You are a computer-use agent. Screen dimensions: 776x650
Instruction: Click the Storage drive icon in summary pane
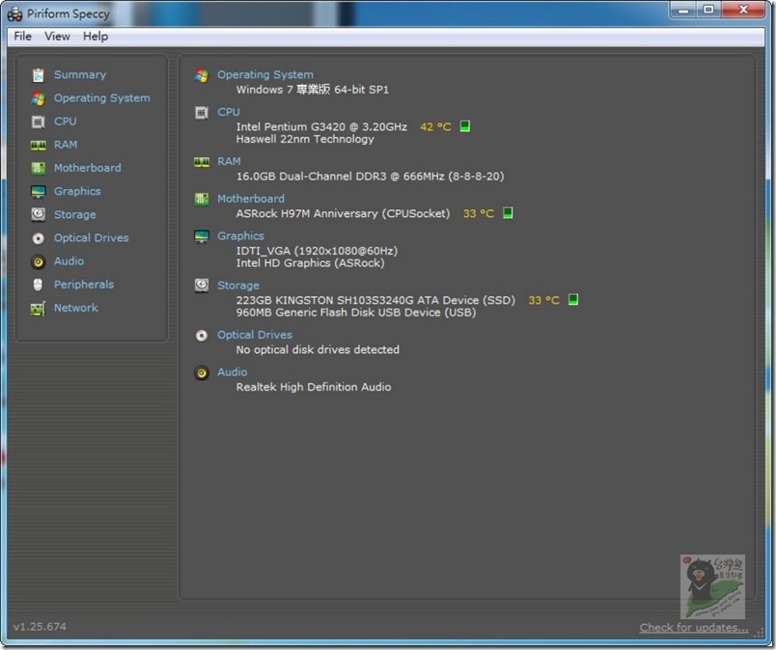(202, 285)
